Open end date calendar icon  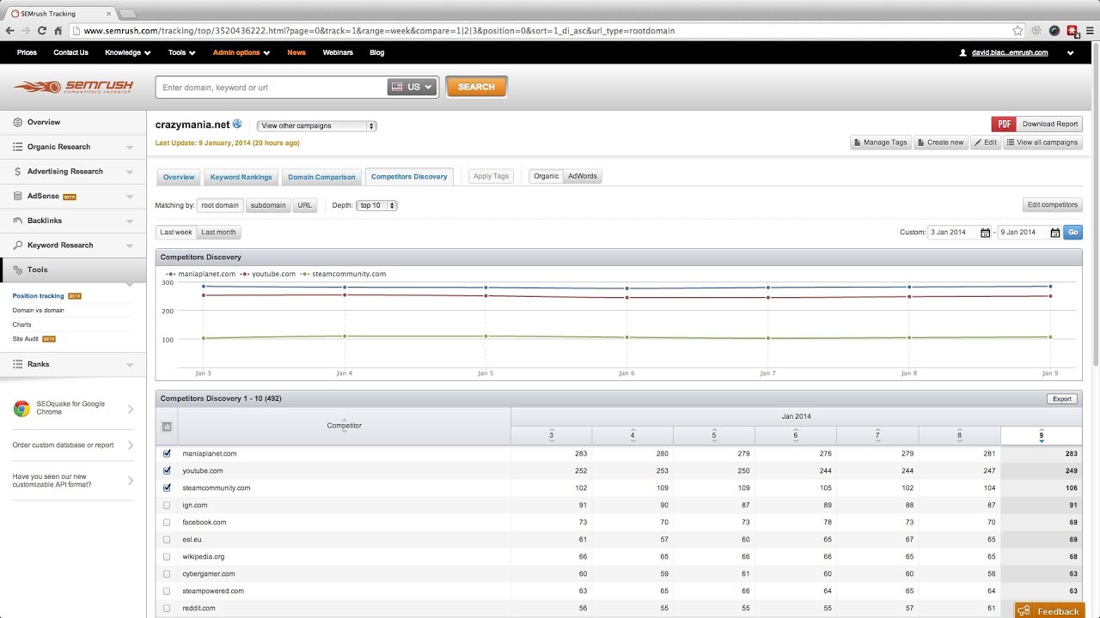(x=1054, y=233)
